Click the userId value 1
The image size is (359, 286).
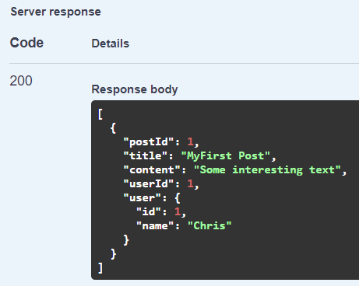pos(190,183)
